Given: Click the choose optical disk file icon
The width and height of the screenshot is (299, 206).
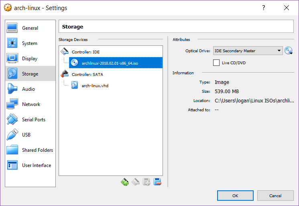Looking at the screenshot, I should click(288, 51).
